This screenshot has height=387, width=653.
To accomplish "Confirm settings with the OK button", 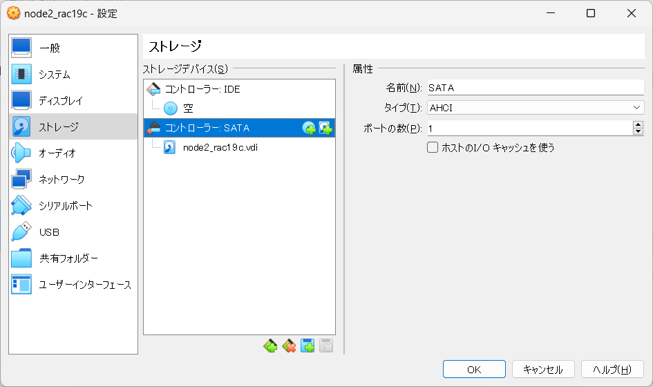I will [474, 370].
